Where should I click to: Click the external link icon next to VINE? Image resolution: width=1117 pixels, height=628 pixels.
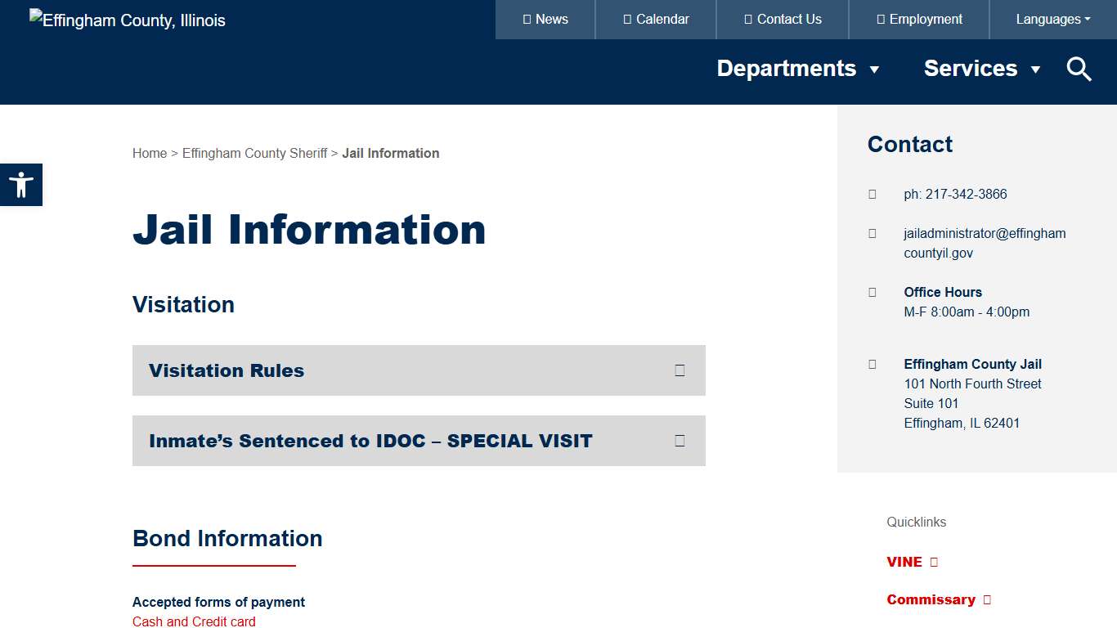pos(932,562)
